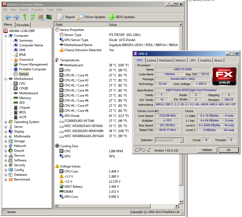The height and width of the screenshot is (217, 242).
Task: Select the Overclock item in tree
Action: pos(26,60)
